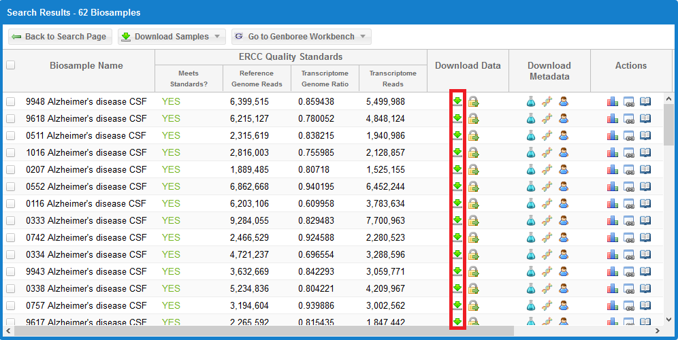Click Back to Search Page button
Screen dimensions: 678x340
click(x=59, y=37)
